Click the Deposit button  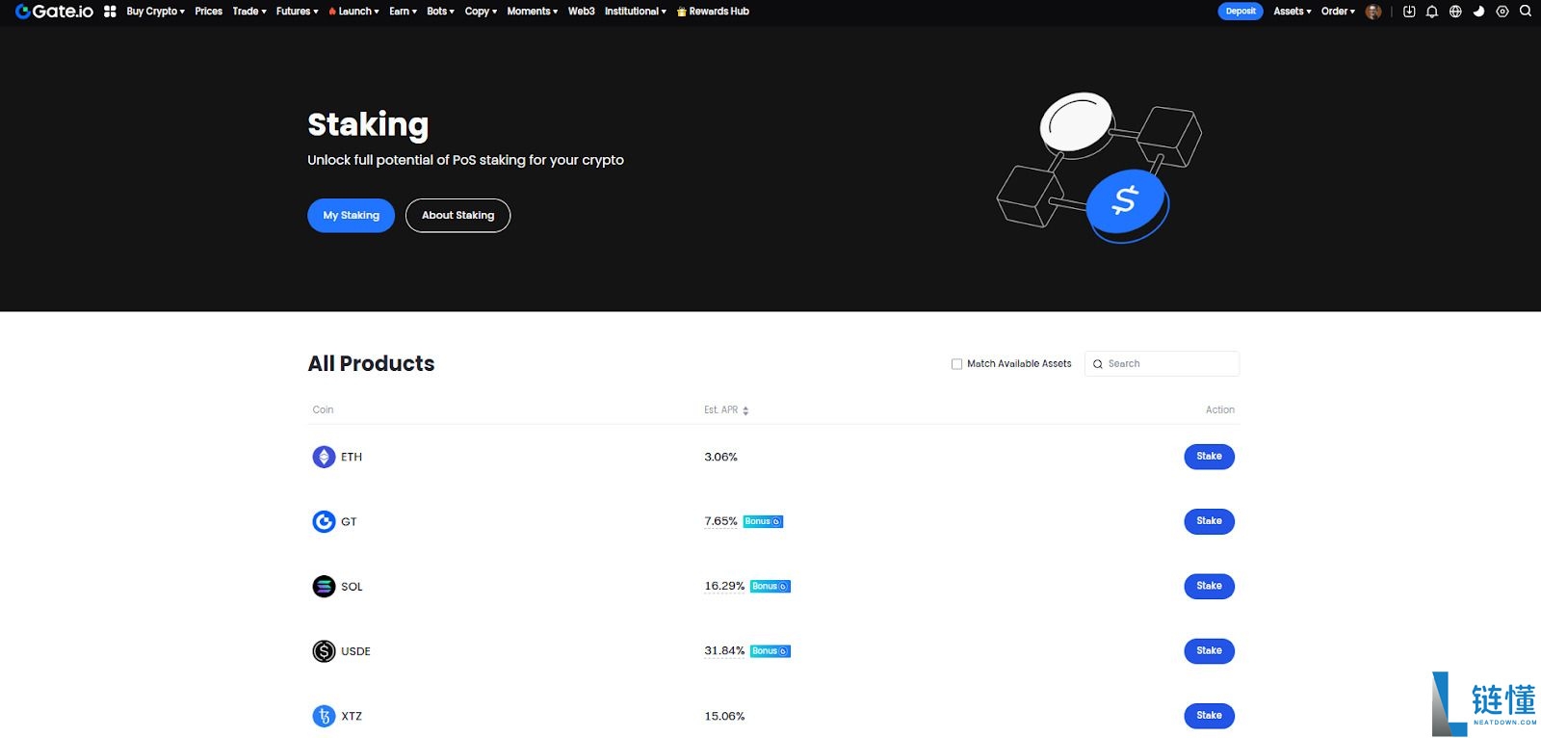pos(1241,12)
